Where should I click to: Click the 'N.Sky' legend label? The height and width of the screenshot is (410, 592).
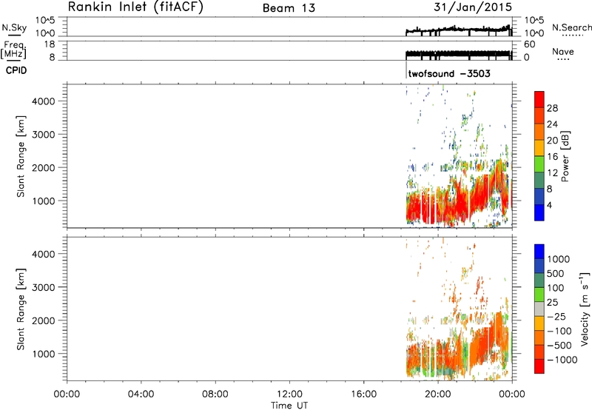(14, 27)
